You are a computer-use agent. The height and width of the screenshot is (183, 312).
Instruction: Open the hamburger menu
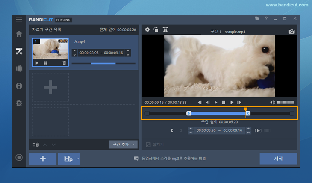point(19,20)
